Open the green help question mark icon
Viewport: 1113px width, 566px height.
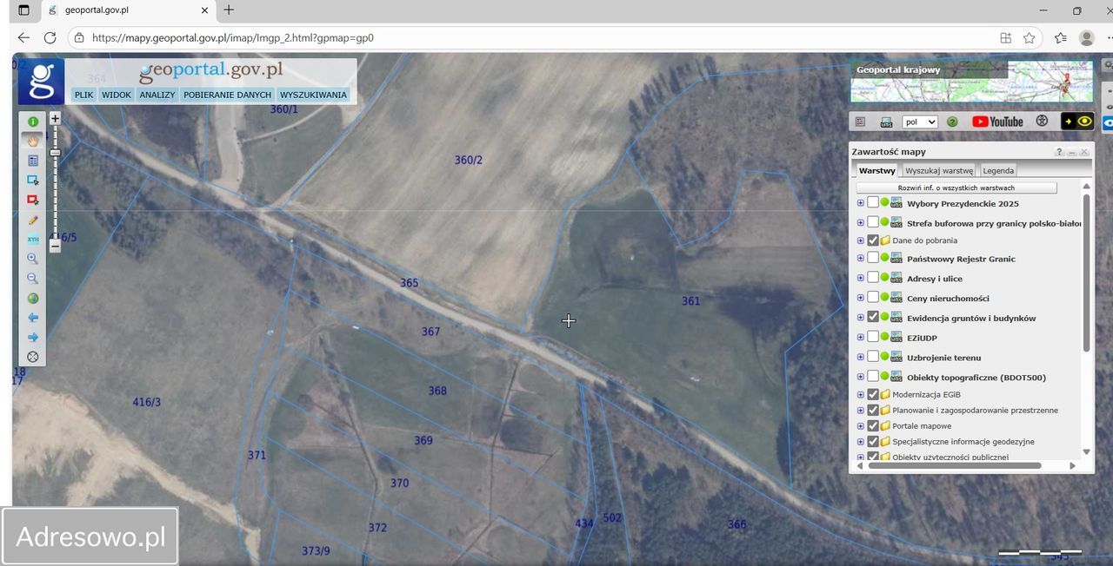coord(952,122)
